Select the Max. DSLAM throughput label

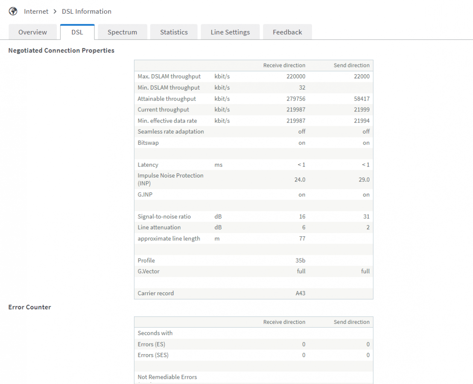point(169,76)
